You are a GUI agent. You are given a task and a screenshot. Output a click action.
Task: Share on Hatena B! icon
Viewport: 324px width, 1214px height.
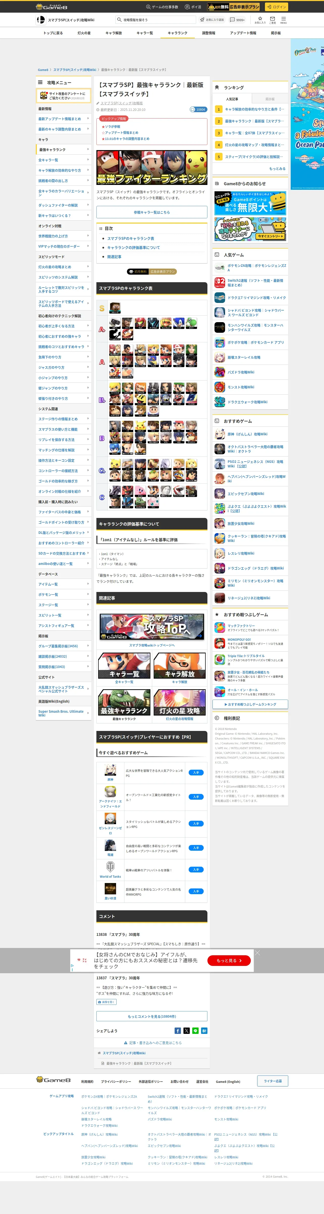click(x=204, y=1031)
